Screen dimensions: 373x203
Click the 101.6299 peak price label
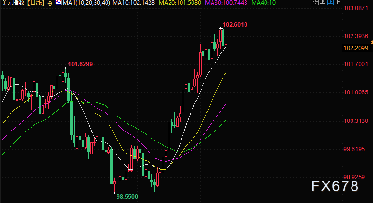point(80,64)
